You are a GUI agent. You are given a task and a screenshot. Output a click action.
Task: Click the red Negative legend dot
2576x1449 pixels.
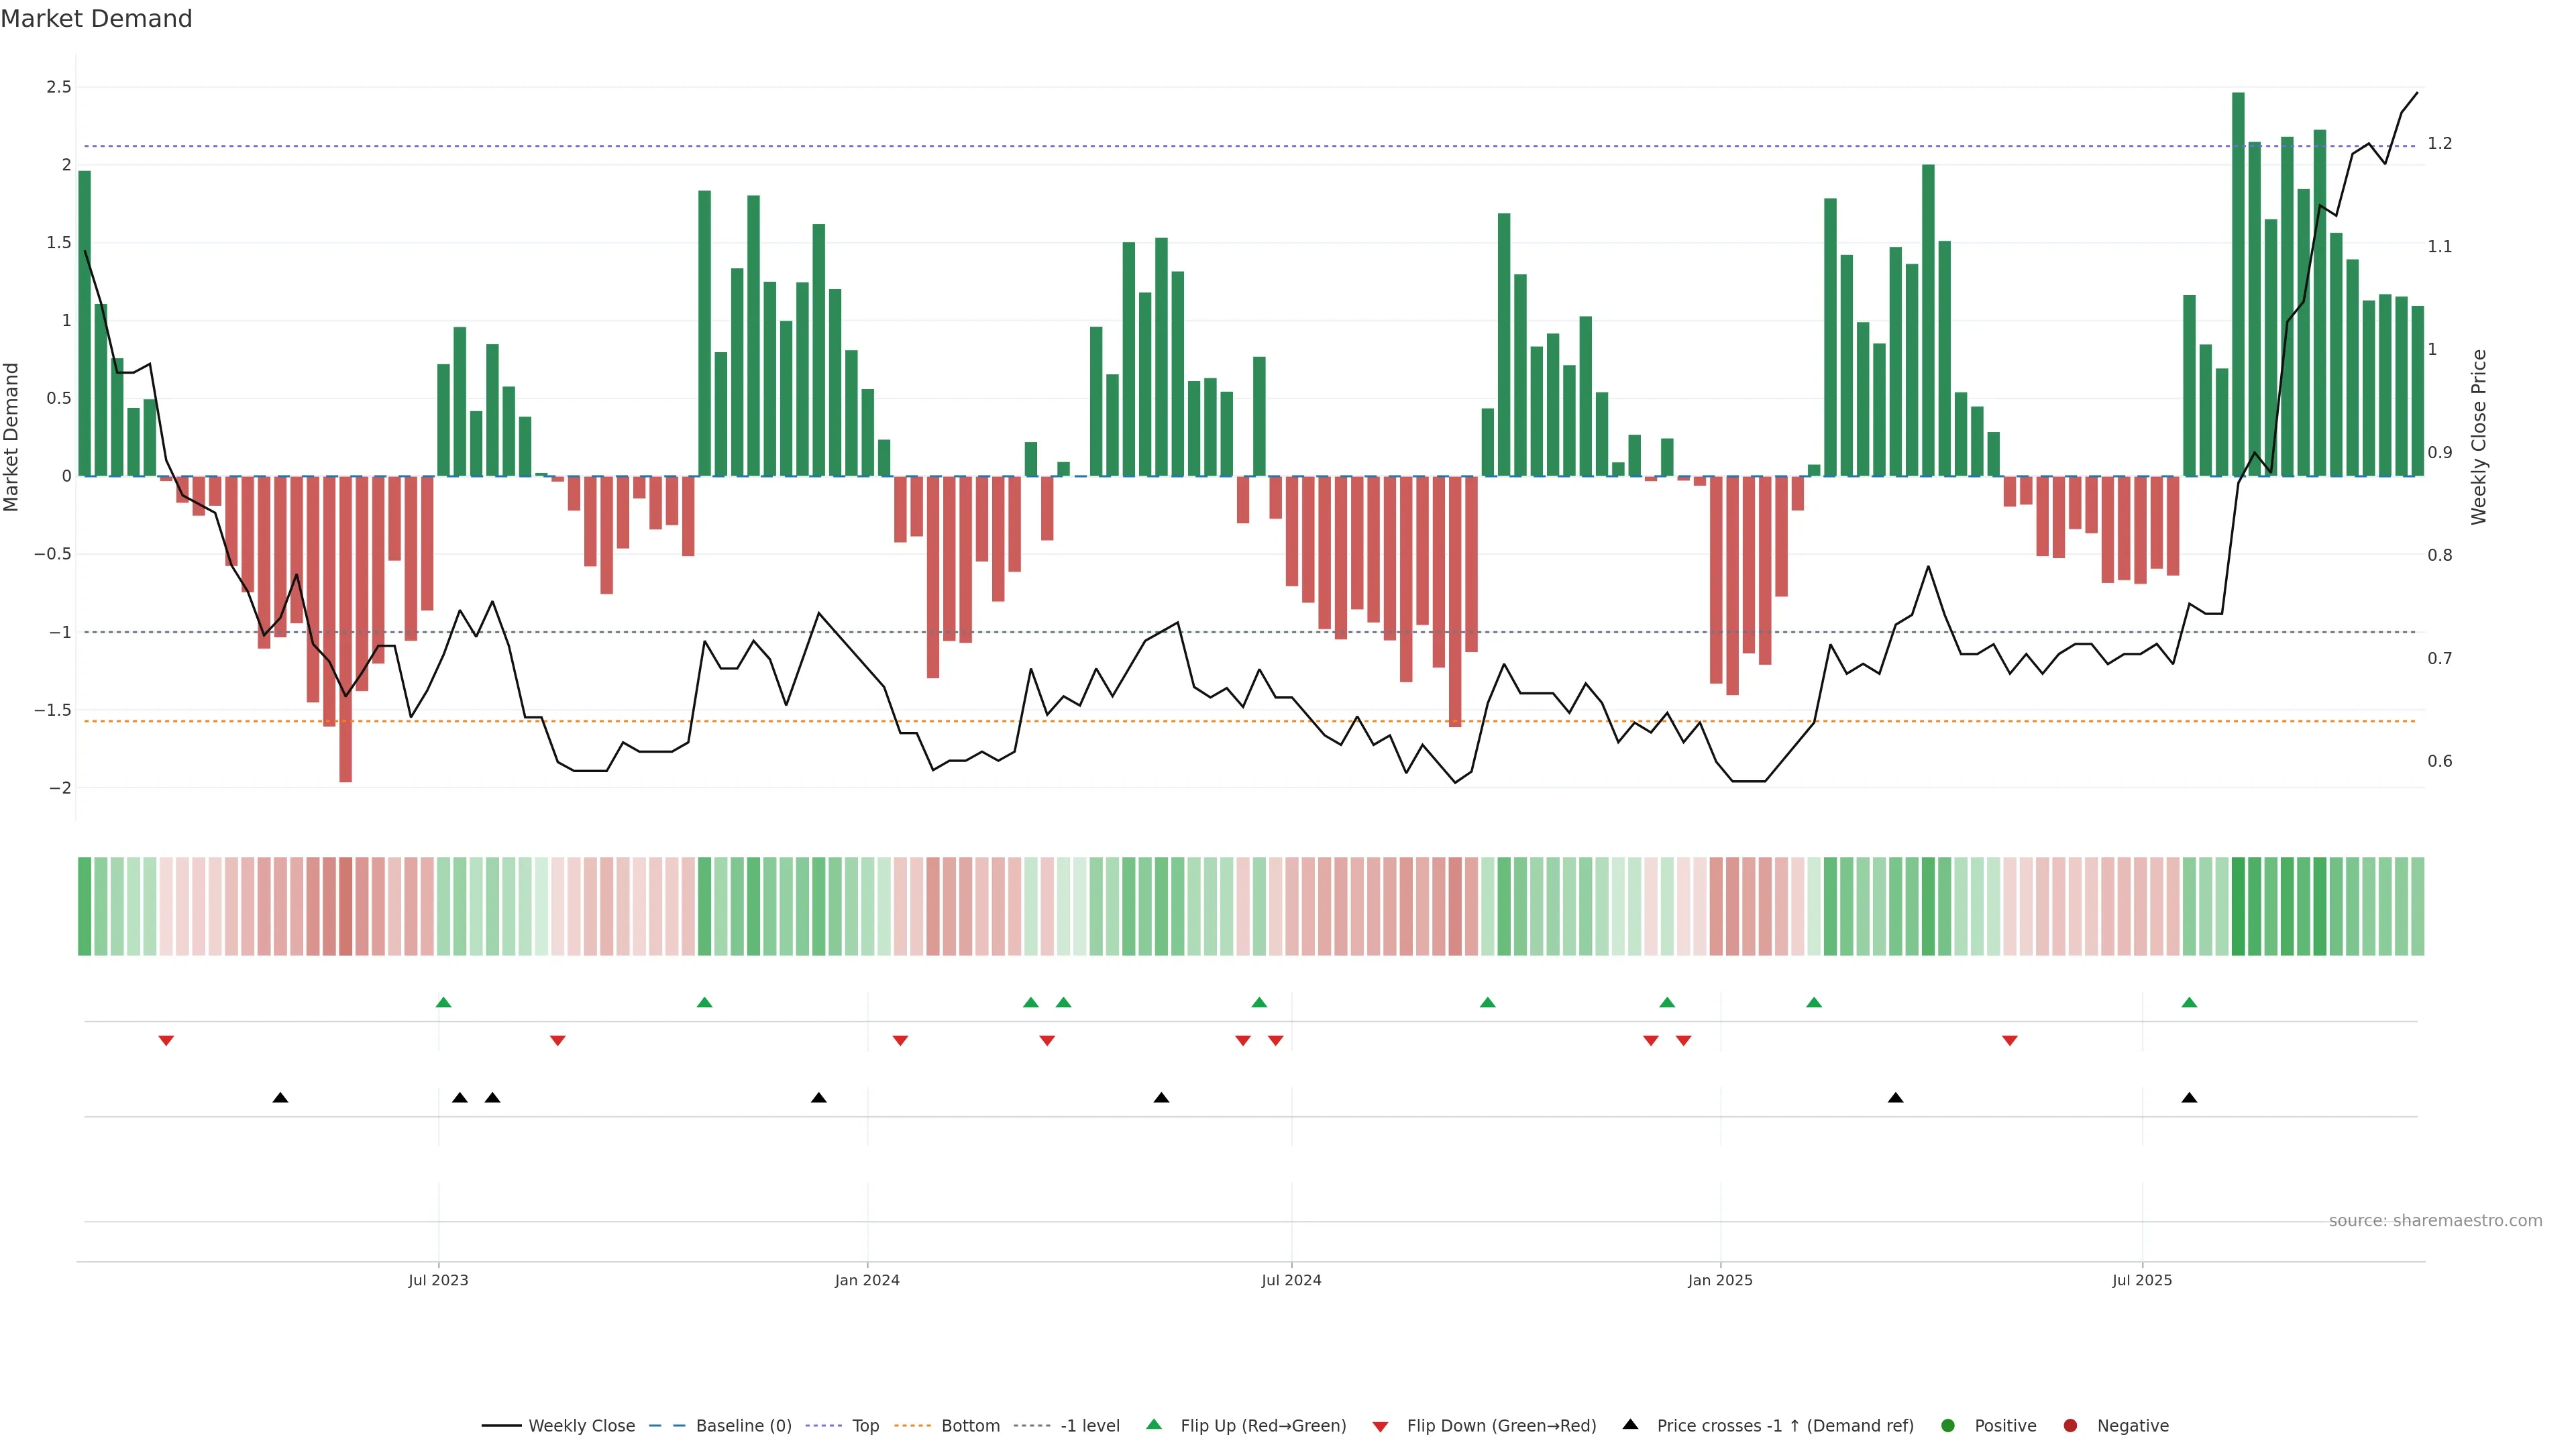tap(2070, 1426)
